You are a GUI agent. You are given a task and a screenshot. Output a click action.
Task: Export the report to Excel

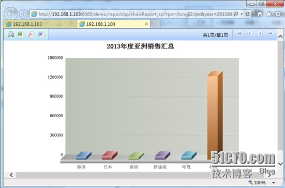click(x=21, y=34)
